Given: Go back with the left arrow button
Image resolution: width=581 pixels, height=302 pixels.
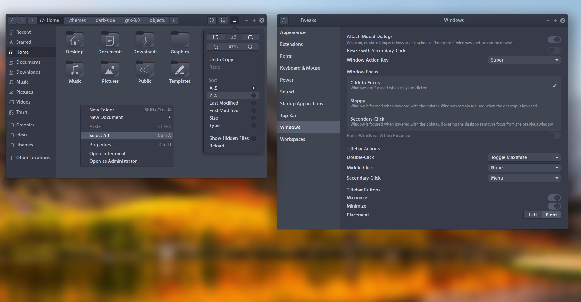Looking at the screenshot, I should point(12,20).
